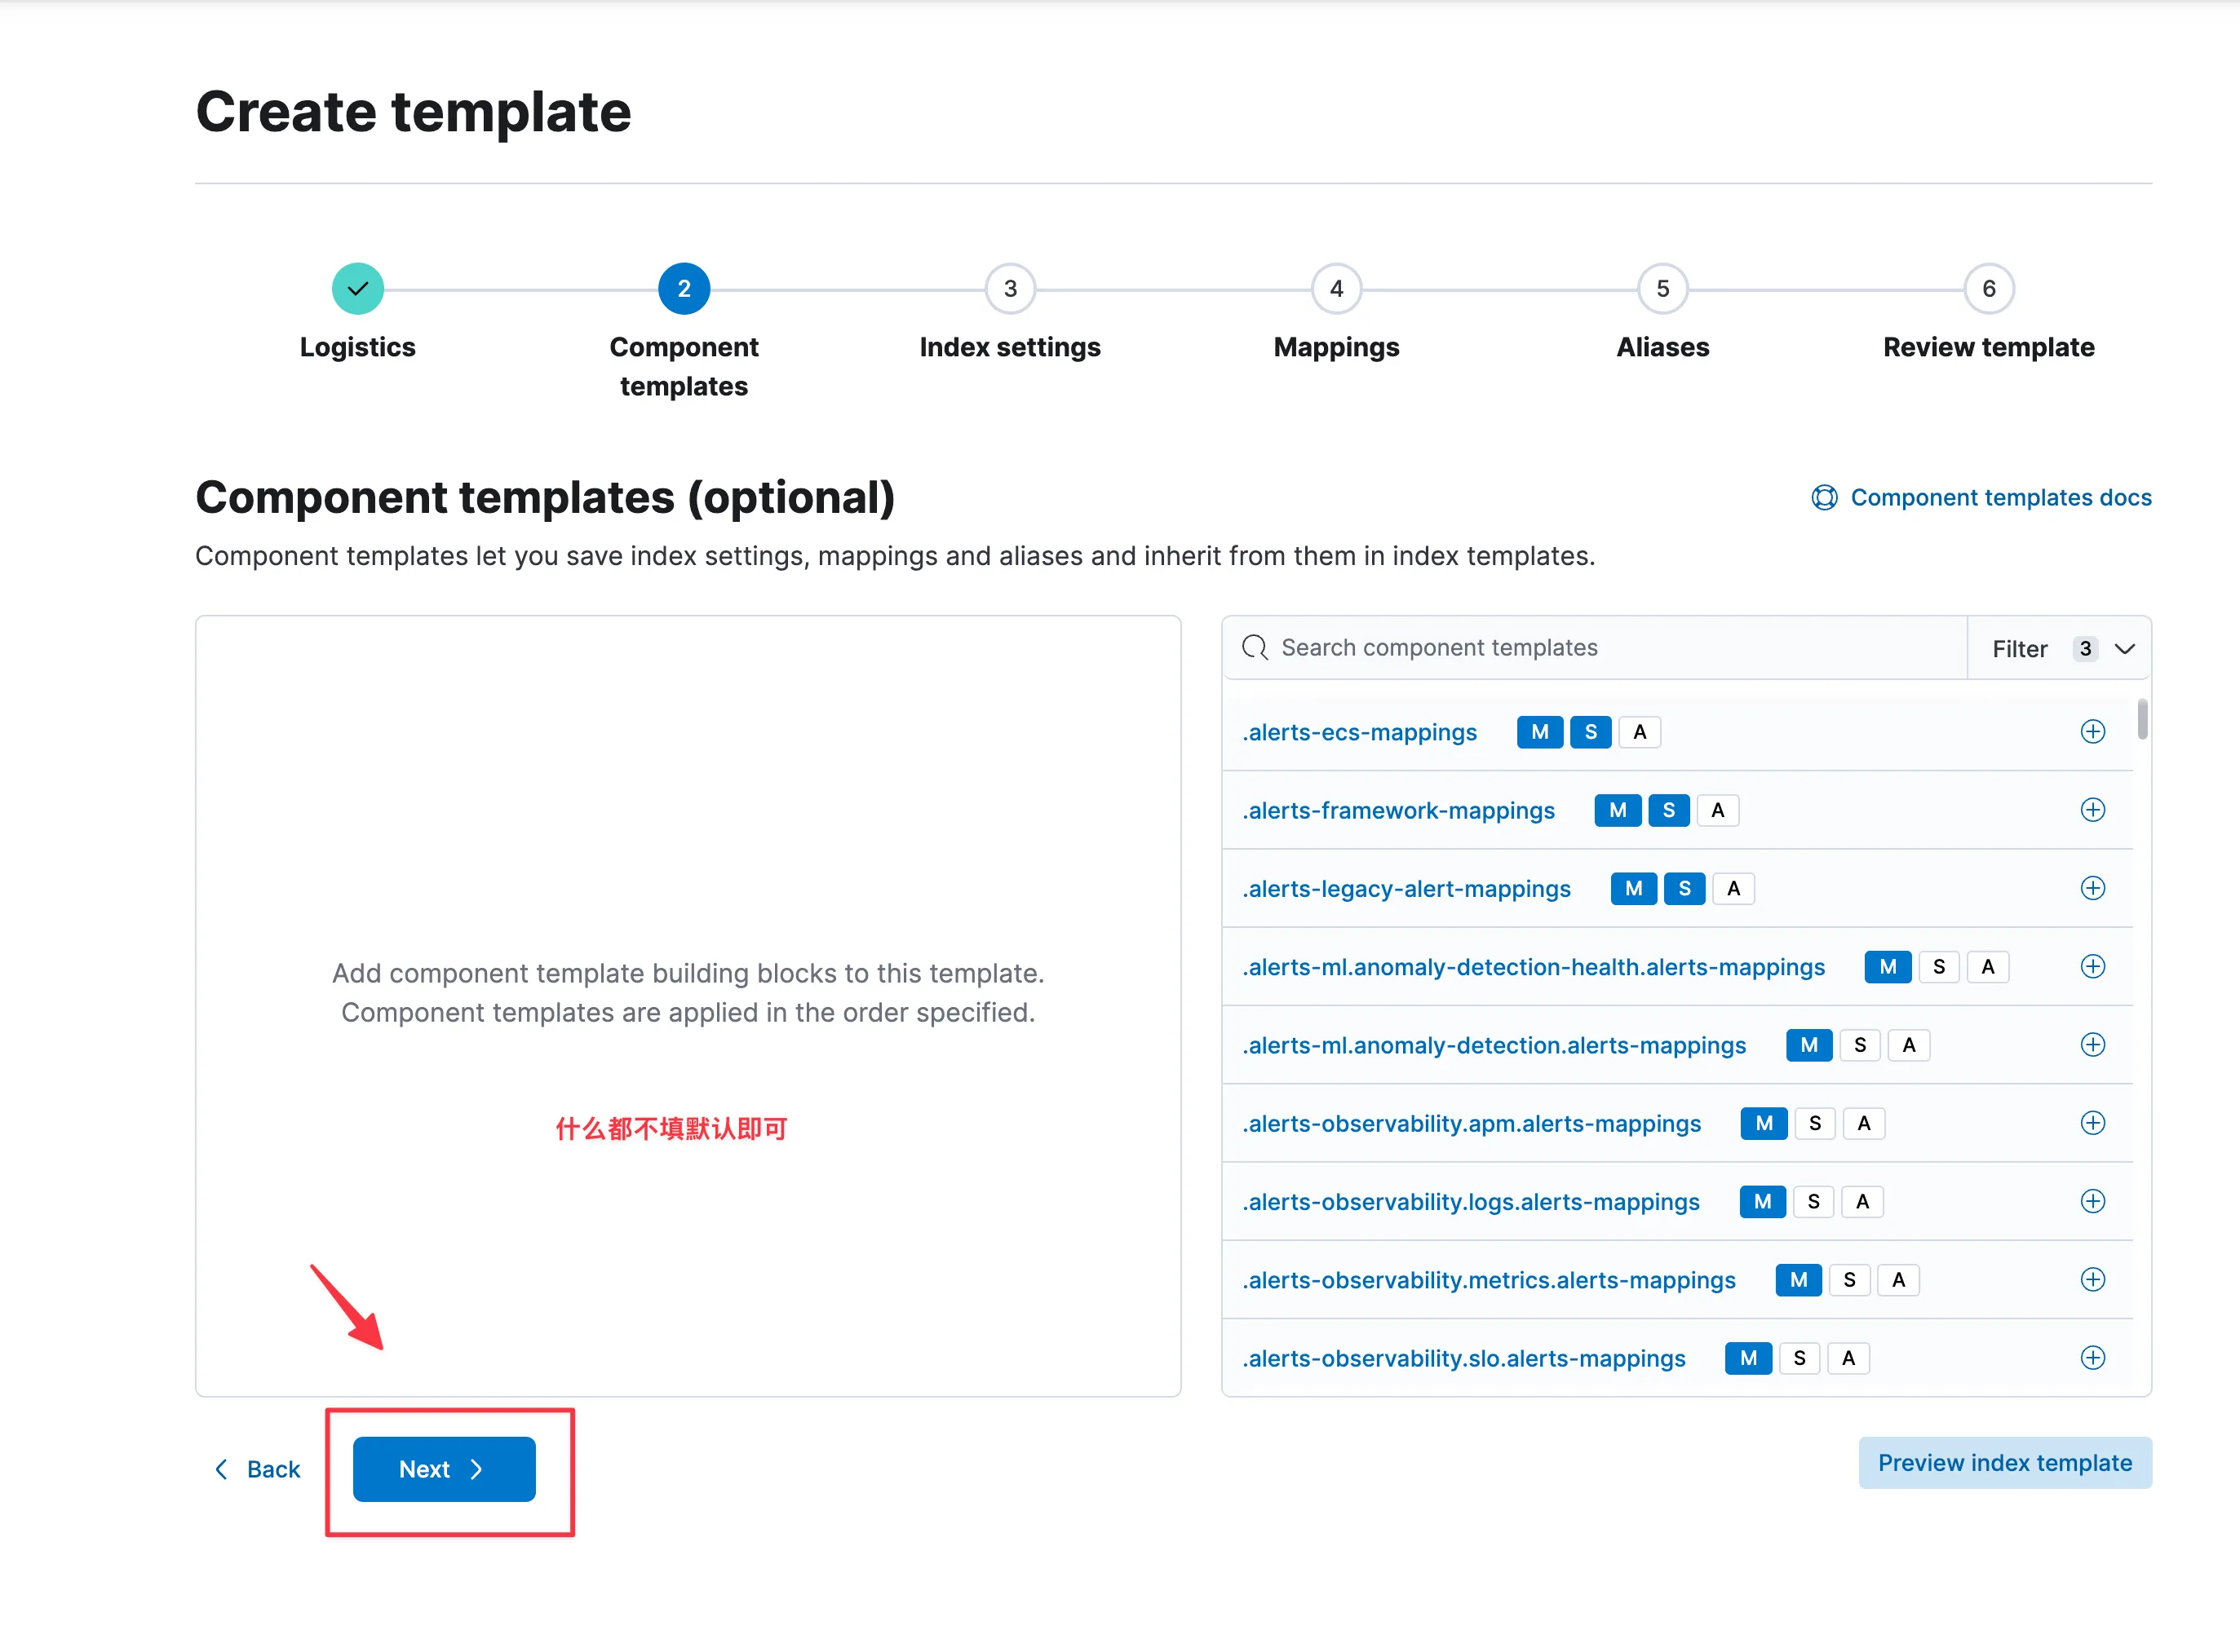
Task: Open the Mappings step
Action: click(1335, 289)
